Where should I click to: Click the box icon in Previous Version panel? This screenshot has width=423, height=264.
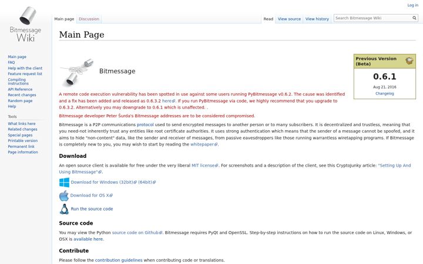tap(409, 60)
